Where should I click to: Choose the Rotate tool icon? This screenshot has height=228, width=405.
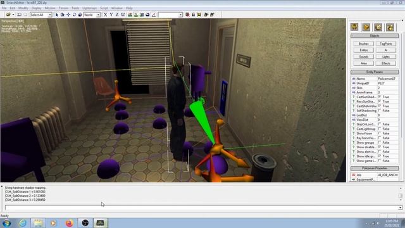point(75,15)
